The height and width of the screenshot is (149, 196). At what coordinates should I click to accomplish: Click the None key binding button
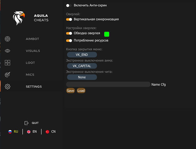[82, 77]
